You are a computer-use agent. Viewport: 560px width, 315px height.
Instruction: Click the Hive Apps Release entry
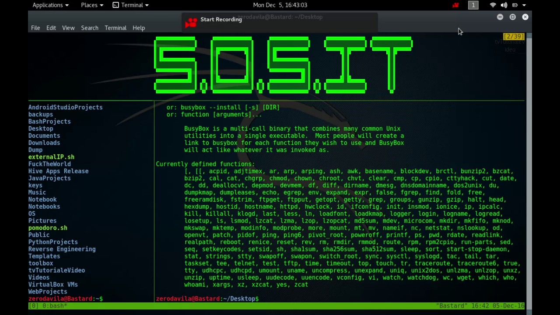tap(59, 171)
